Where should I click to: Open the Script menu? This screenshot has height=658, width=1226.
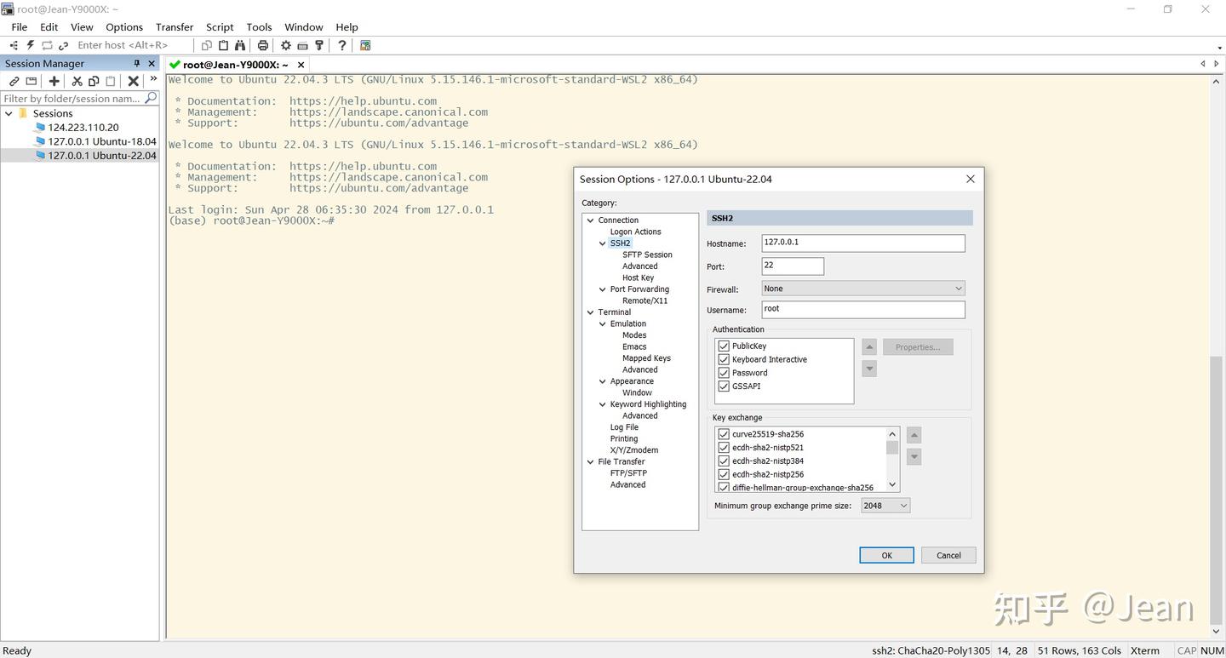pyautogui.click(x=220, y=27)
